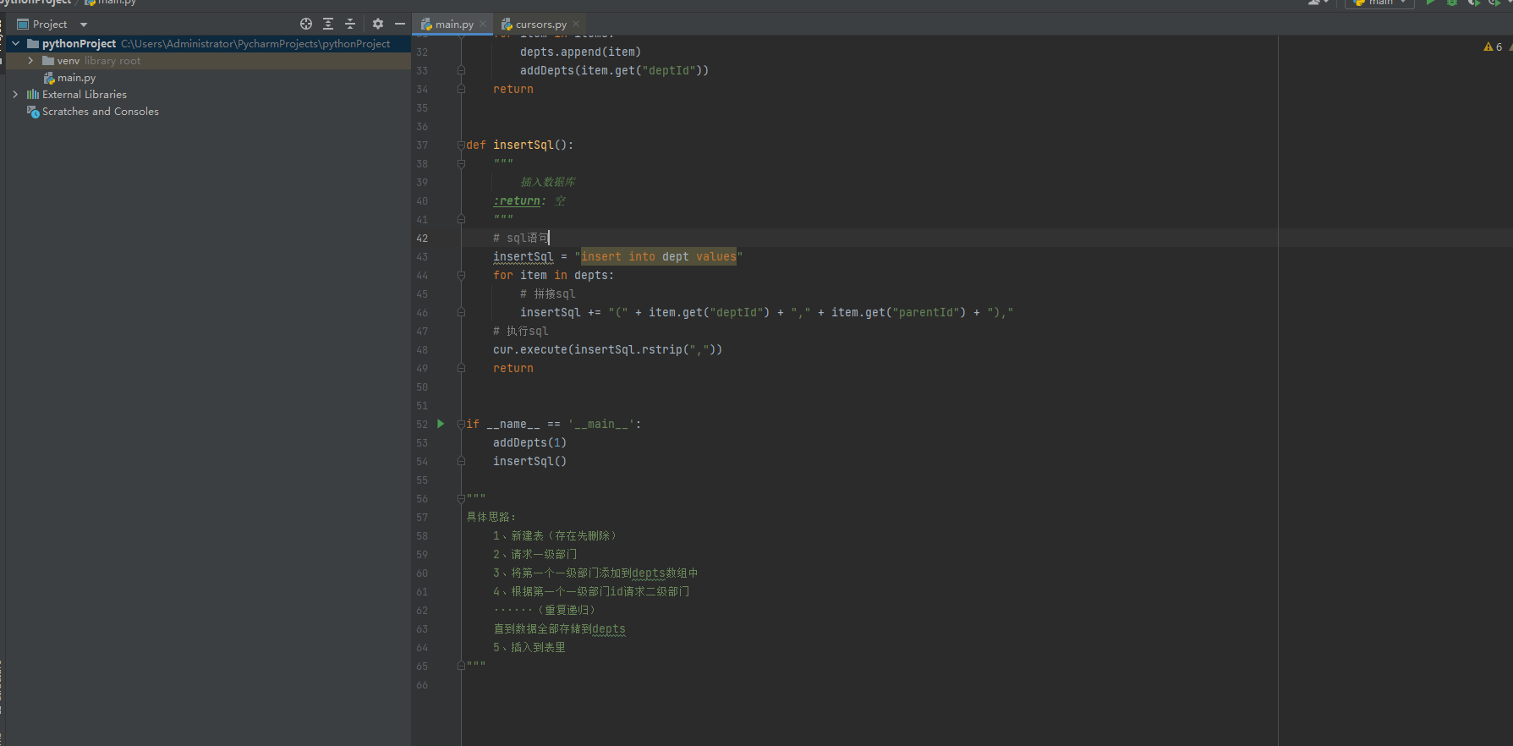Click the Select Opened File locate icon

coord(306,25)
